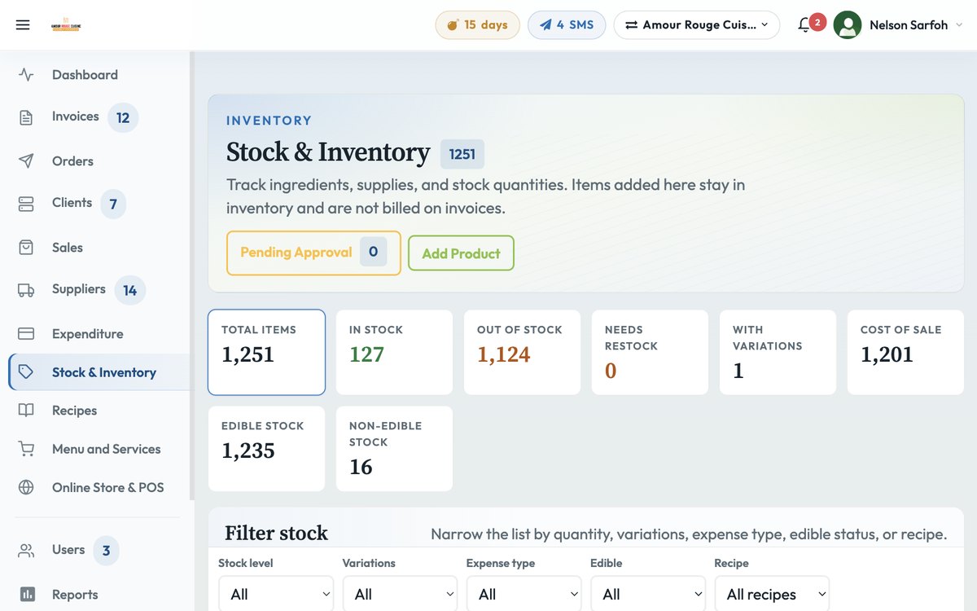Click the Suppliers truck icon
This screenshot has width=977, height=611.
(26, 290)
